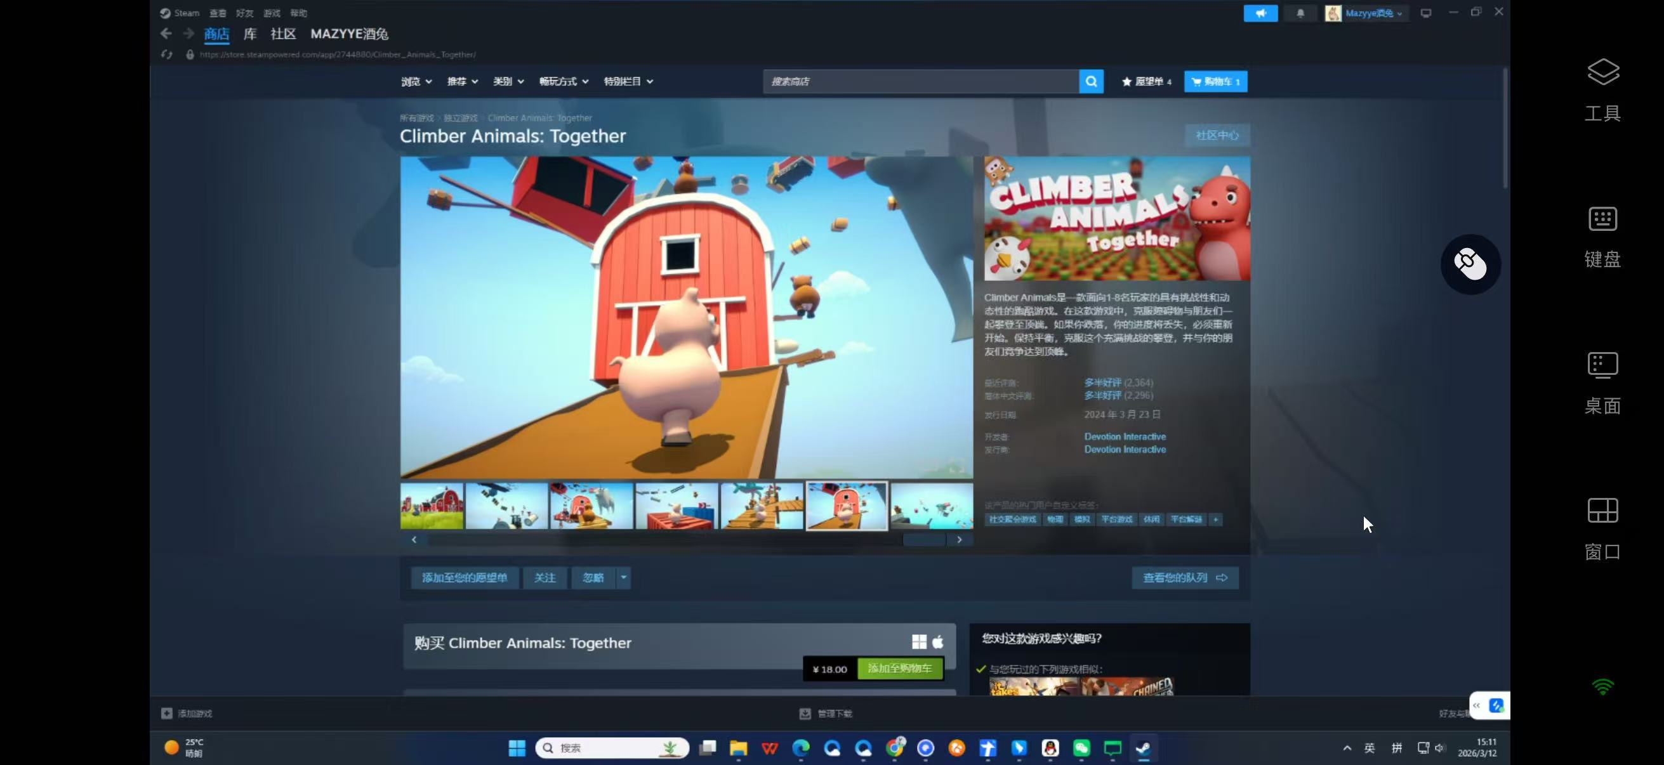This screenshot has height=765, width=1664.
Task: Open the 好友 menu in the menu bar
Action: (244, 13)
